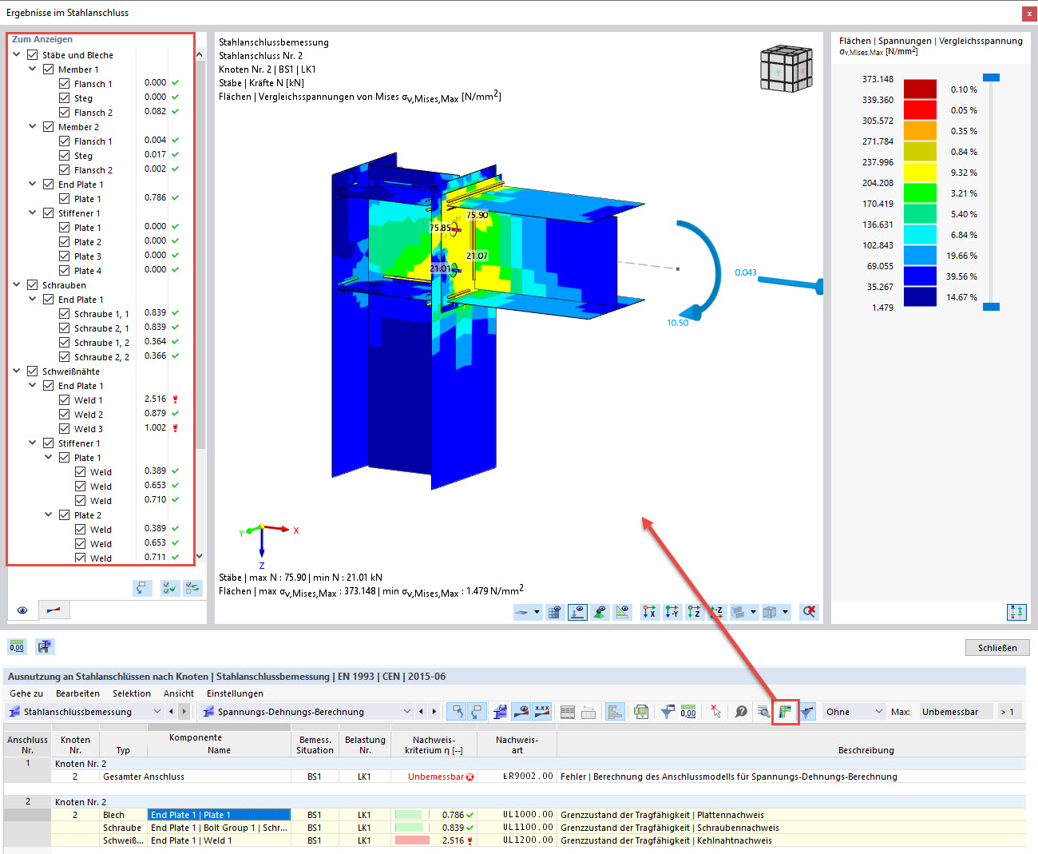Viewport: 1038px width, 854px height.
Task: Click the yellow color swatch at 9.32 %
Action: pyautogui.click(x=920, y=172)
